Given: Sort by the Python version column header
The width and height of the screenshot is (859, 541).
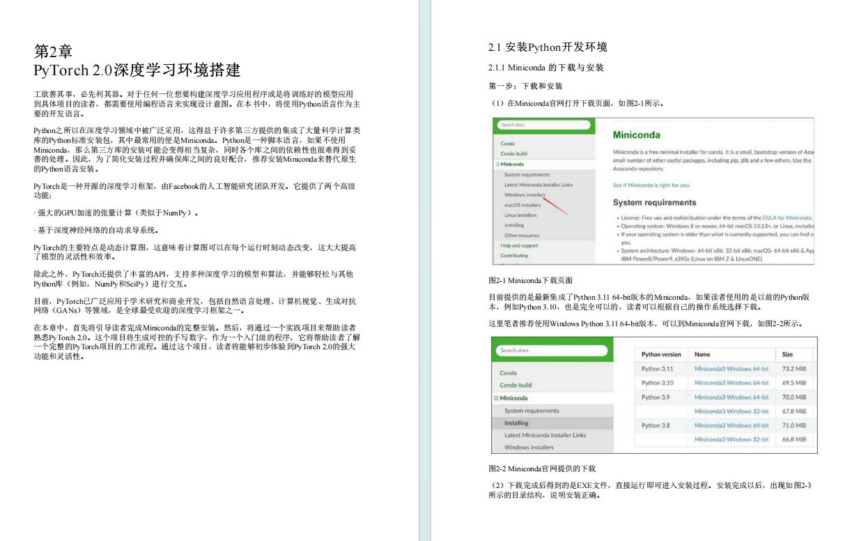Looking at the screenshot, I should click(x=661, y=354).
